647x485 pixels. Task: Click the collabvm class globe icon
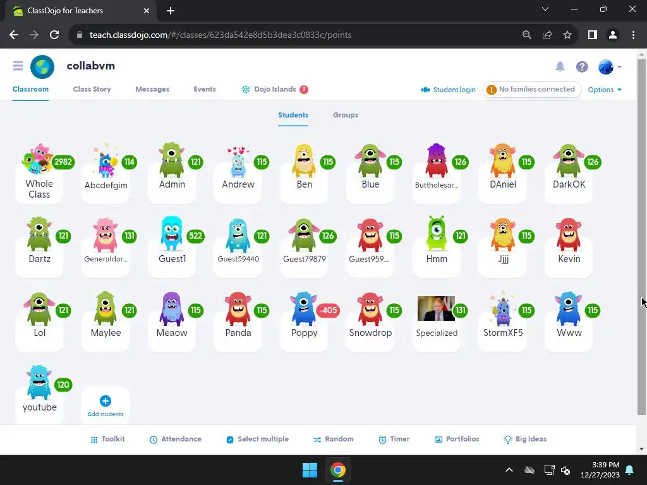tap(42, 66)
